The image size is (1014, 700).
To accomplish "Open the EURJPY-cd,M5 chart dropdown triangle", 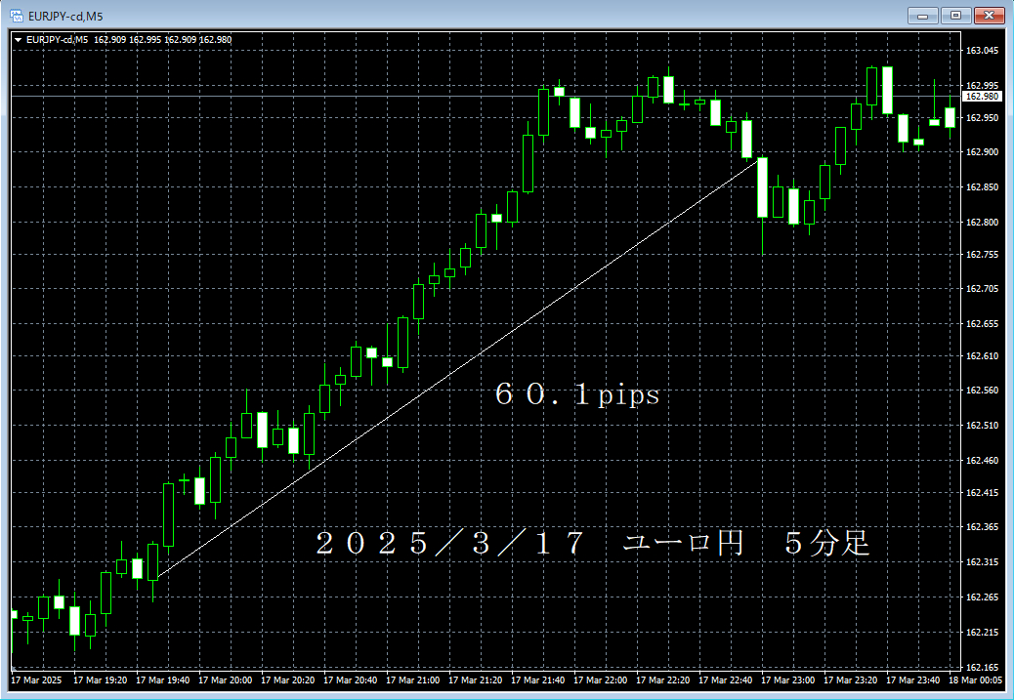I will pos(18,39).
